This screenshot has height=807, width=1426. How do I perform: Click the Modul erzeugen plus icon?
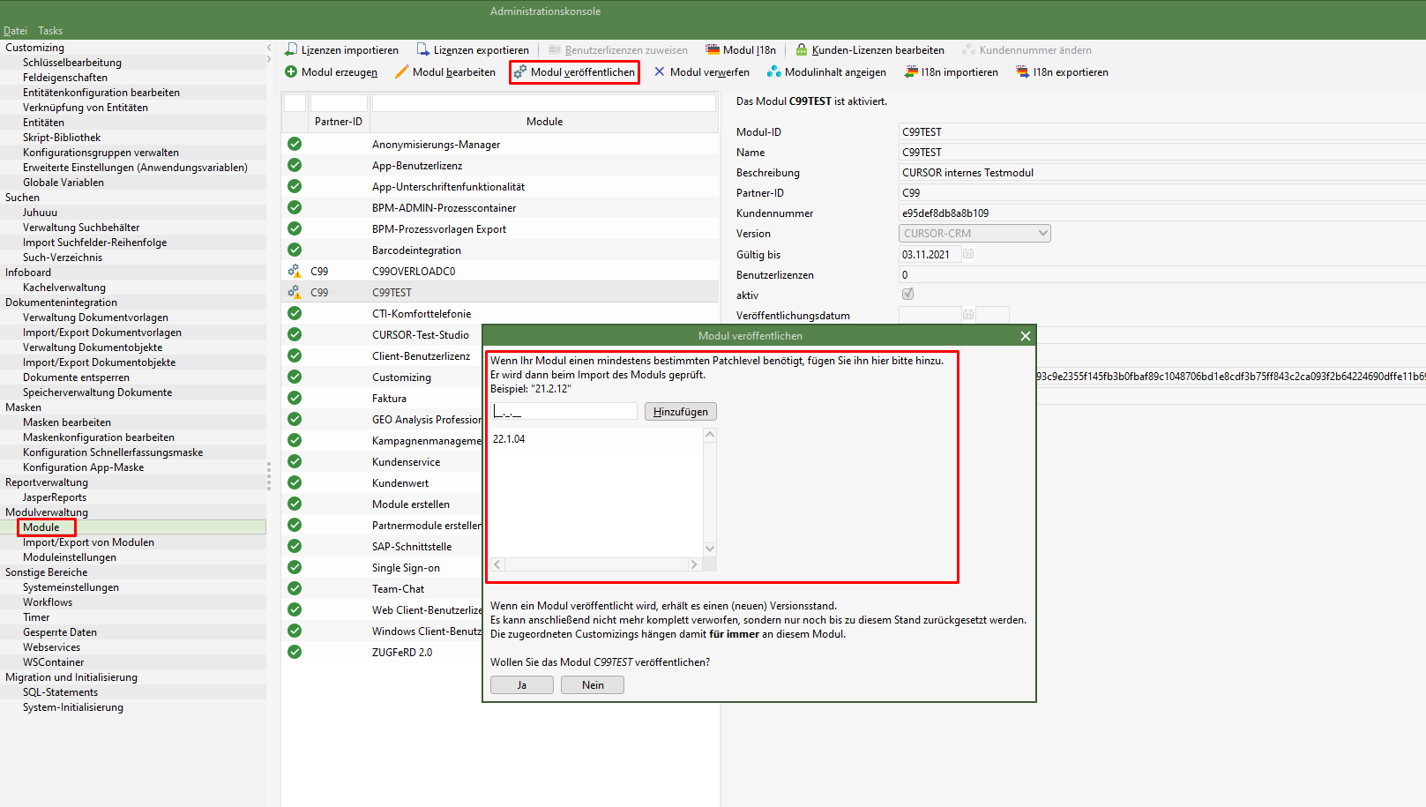tap(291, 72)
